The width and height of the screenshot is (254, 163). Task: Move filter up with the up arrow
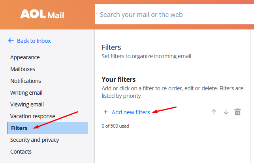click(x=214, y=112)
